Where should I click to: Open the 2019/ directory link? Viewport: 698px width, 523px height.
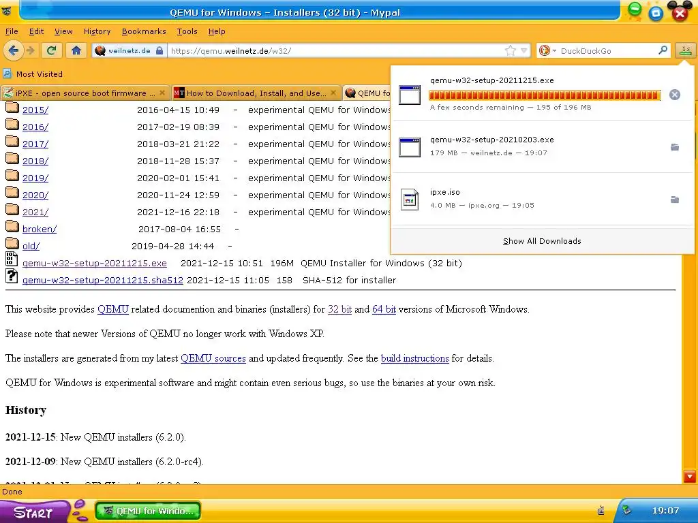tap(35, 178)
